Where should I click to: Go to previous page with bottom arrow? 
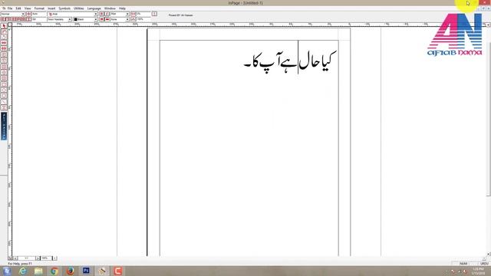tap(15, 258)
